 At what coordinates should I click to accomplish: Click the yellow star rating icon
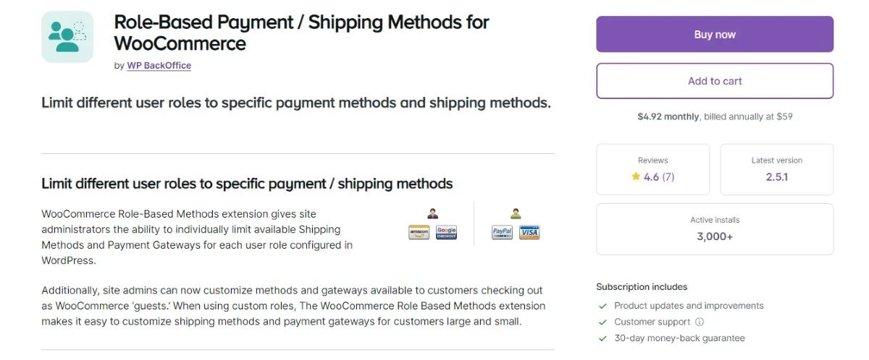(x=636, y=176)
